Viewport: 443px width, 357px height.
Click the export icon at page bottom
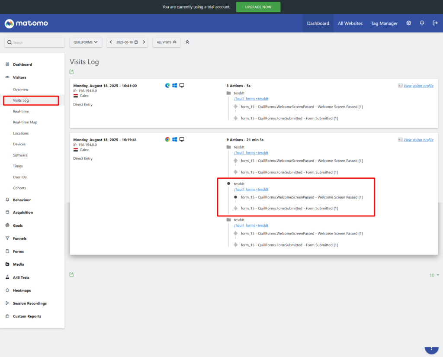[72, 274]
